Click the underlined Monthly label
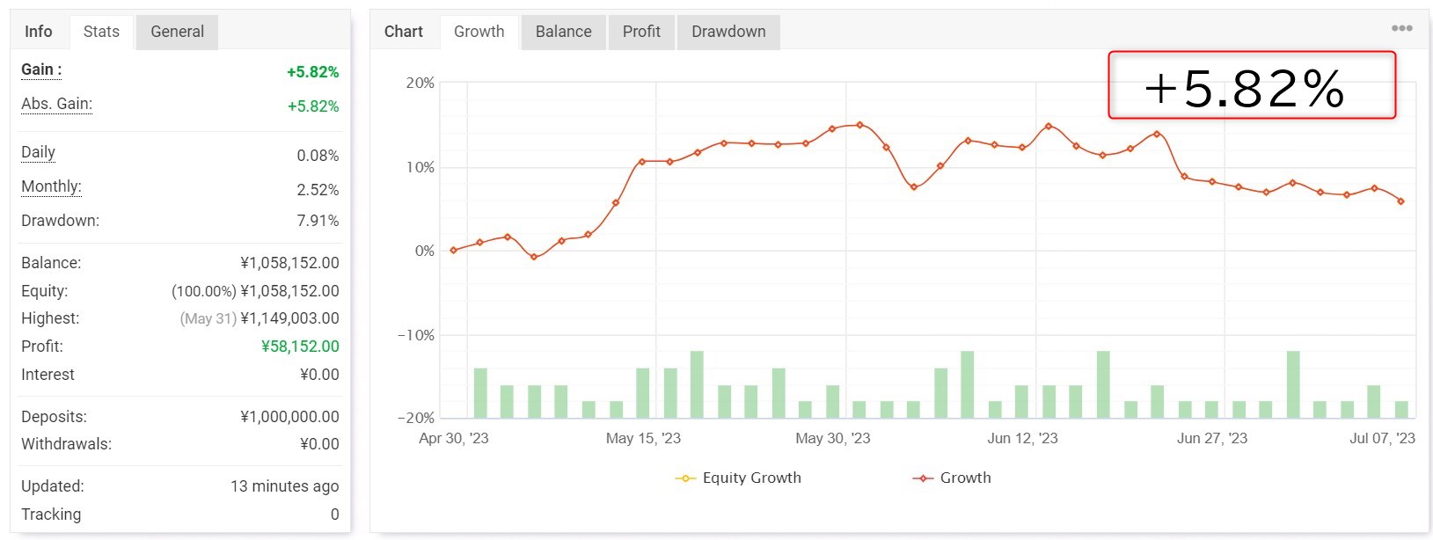This screenshot has width=1433, height=540. [x=51, y=186]
